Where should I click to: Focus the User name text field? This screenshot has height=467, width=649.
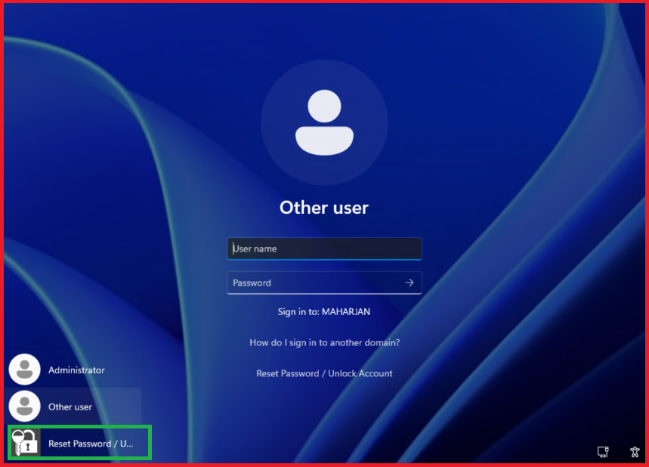tap(324, 249)
